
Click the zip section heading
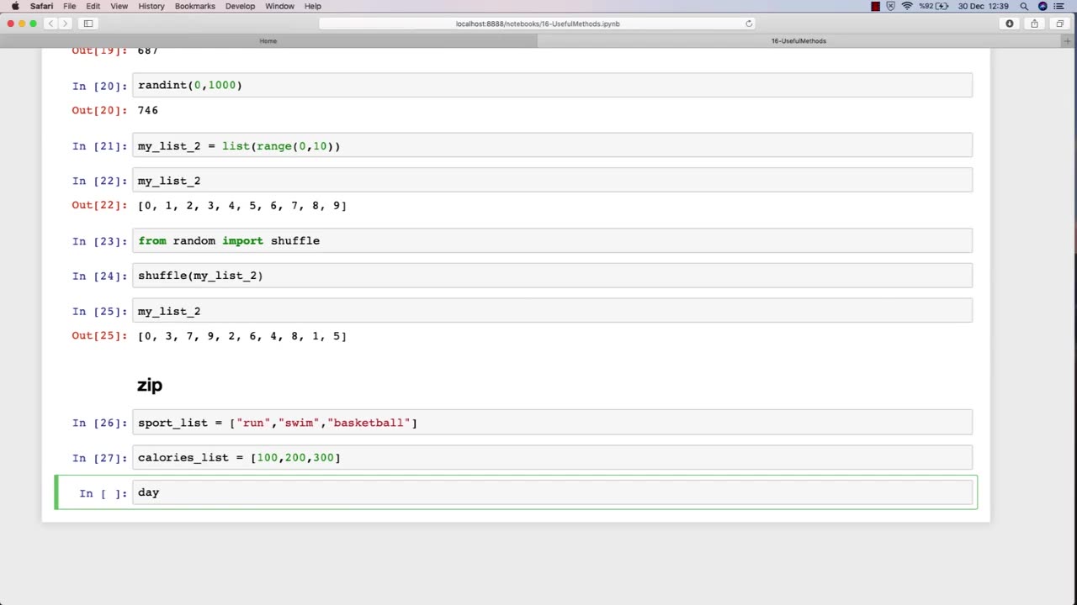[x=150, y=385]
